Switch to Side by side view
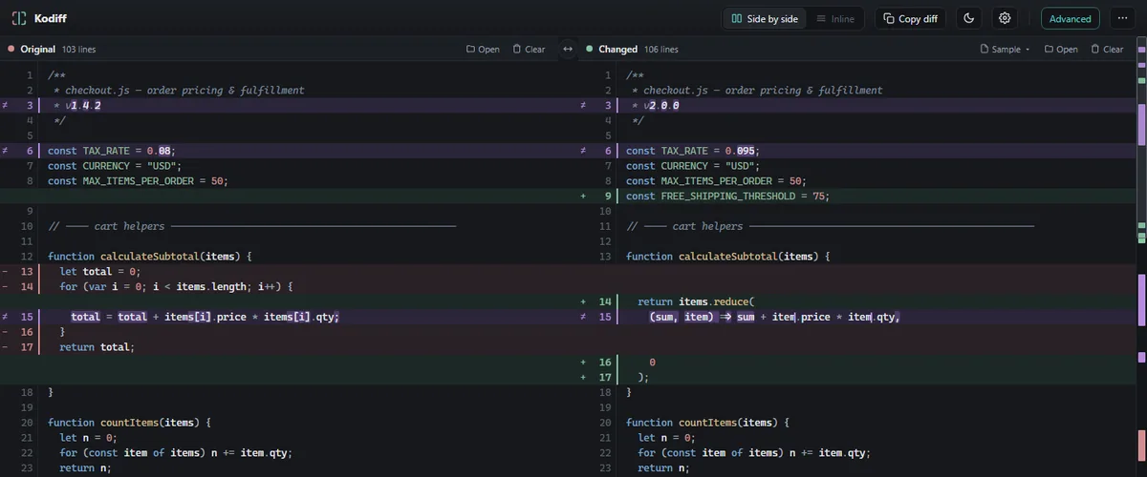Viewport: 1147px width, 477px height. 764,18
